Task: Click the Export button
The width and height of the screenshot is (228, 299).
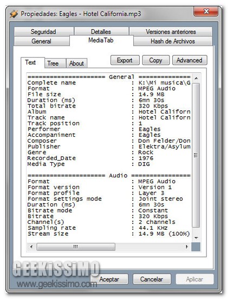Action: click(125, 60)
